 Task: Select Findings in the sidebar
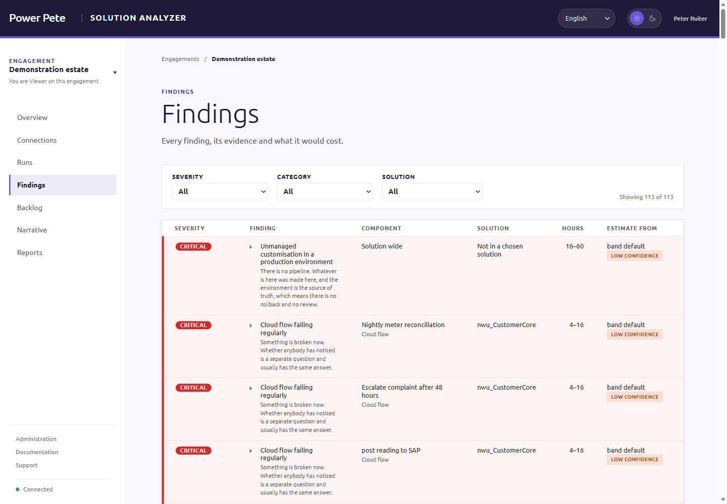tap(63, 185)
